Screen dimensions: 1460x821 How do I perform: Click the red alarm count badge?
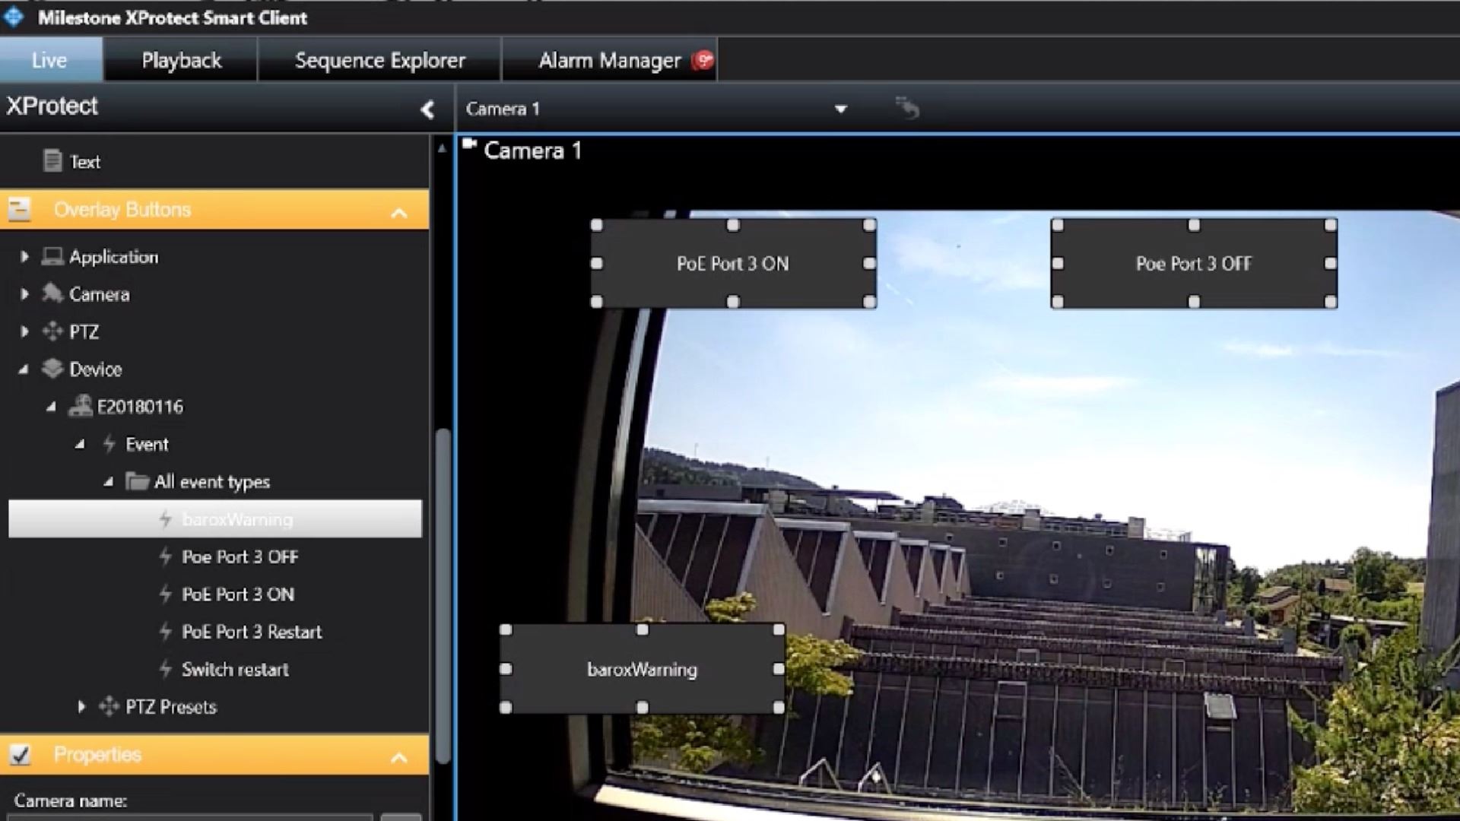[703, 59]
